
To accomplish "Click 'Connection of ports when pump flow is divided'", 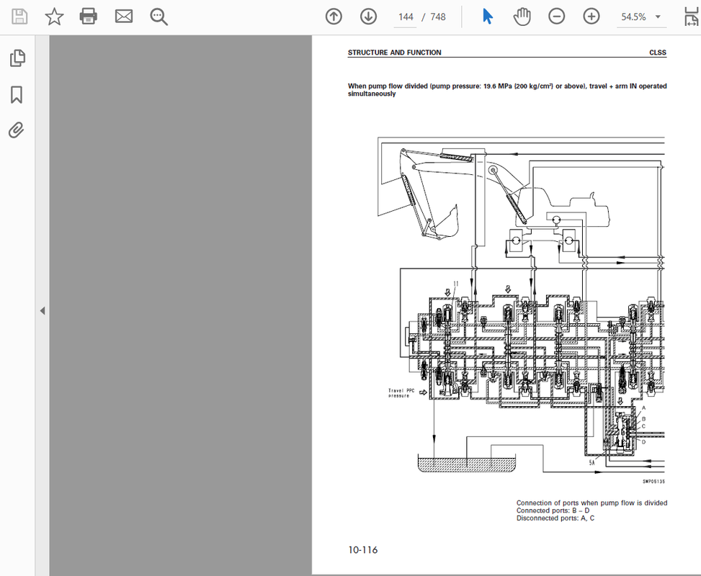I will coord(591,503).
